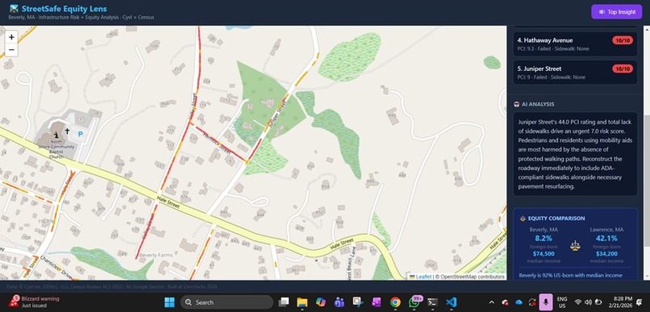Open Task View from taskbar
The image size is (650, 312).
click(x=284, y=302)
